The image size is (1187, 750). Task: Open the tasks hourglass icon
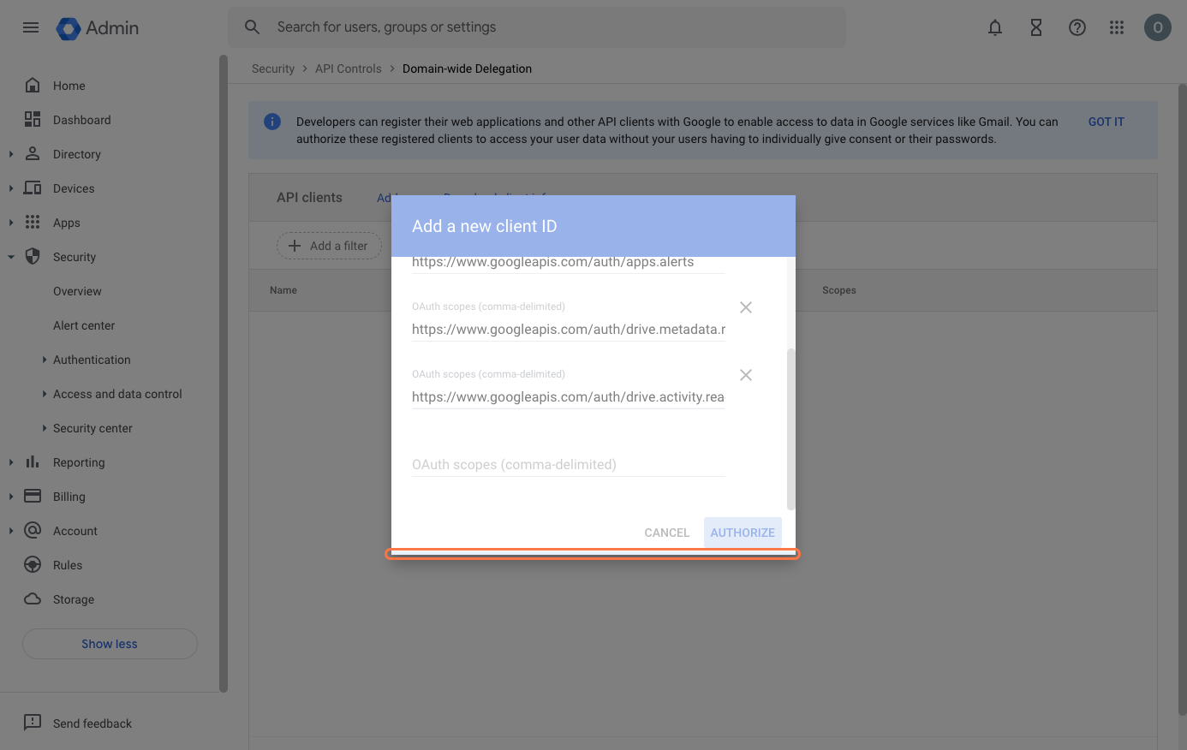[x=1036, y=27]
